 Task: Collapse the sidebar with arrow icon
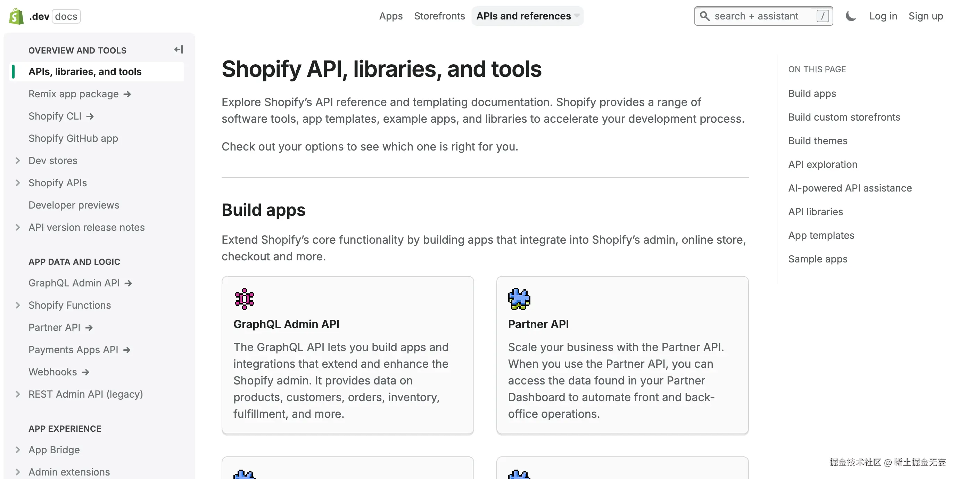tap(179, 49)
